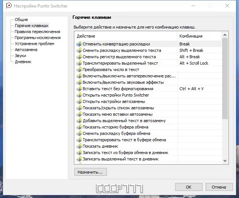The width and height of the screenshot is (239, 198).
Task: Go to Программы-исключения section
Action: point(38,38)
